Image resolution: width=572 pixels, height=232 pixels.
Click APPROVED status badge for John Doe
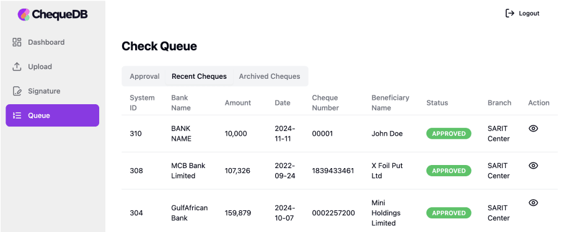click(x=449, y=133)
